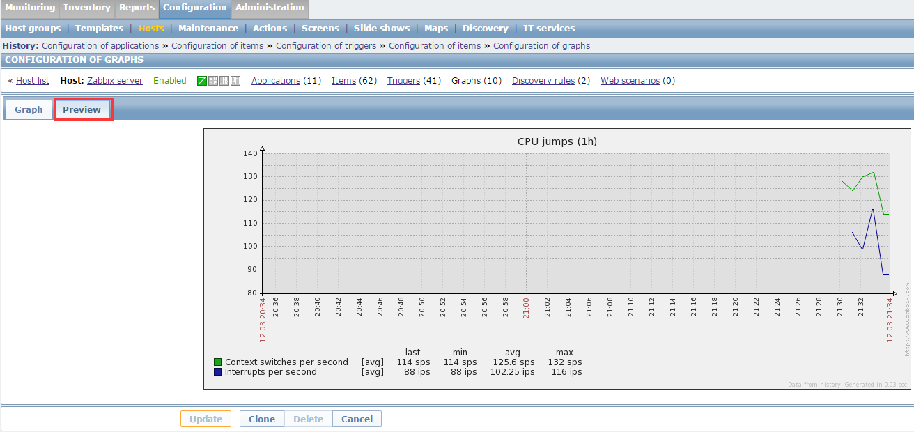This screenshot has width=914, height=432.
Task: Click the Delete button
Action: coord(308,419)
